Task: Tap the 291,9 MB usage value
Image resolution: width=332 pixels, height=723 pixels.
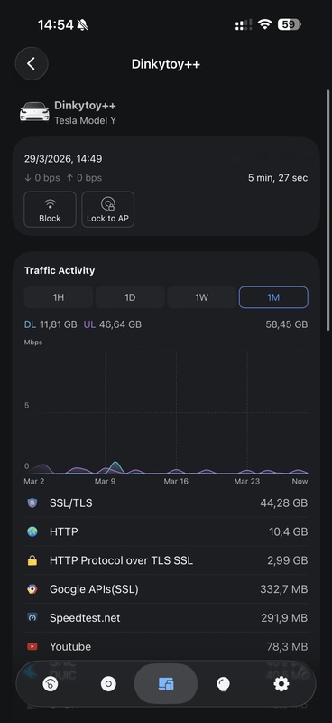Action: tap(284, 618)
